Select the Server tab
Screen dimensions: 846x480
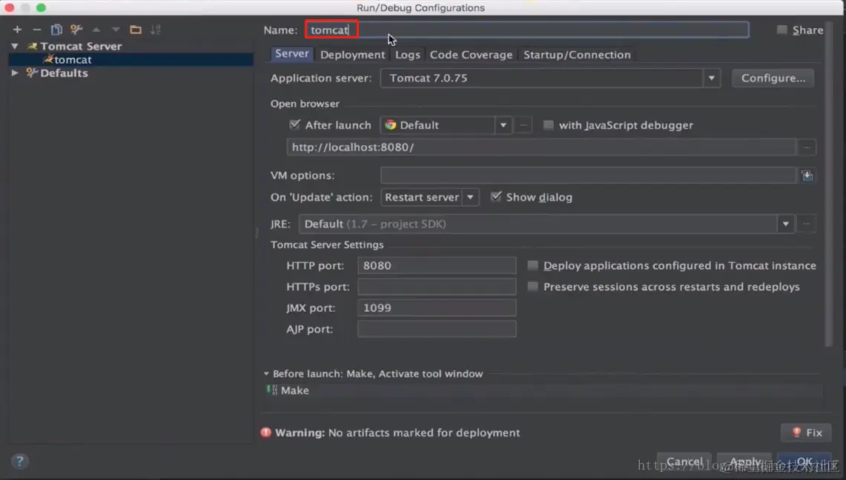point(292,54)
